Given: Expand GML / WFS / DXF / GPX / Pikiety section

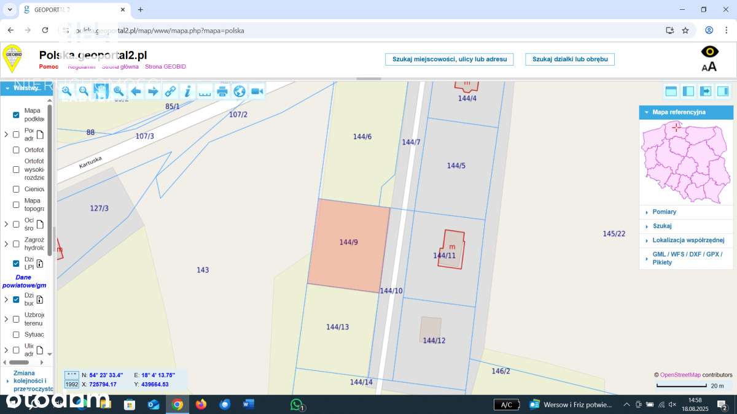Looking at the screenshot, I should pos(686,258).
